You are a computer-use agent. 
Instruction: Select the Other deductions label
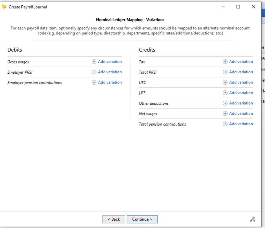pos(154,103)
